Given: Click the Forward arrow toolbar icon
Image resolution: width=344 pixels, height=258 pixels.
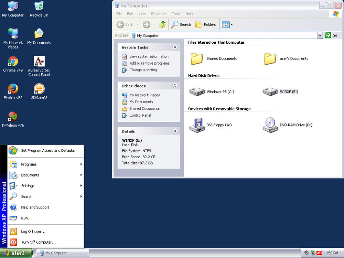Looking at the screenshot, I should click(x=146, y=24).
